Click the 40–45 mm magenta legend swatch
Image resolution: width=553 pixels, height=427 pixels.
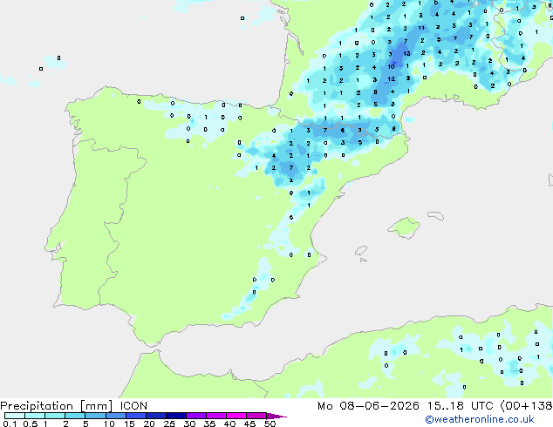coord(236,416)
